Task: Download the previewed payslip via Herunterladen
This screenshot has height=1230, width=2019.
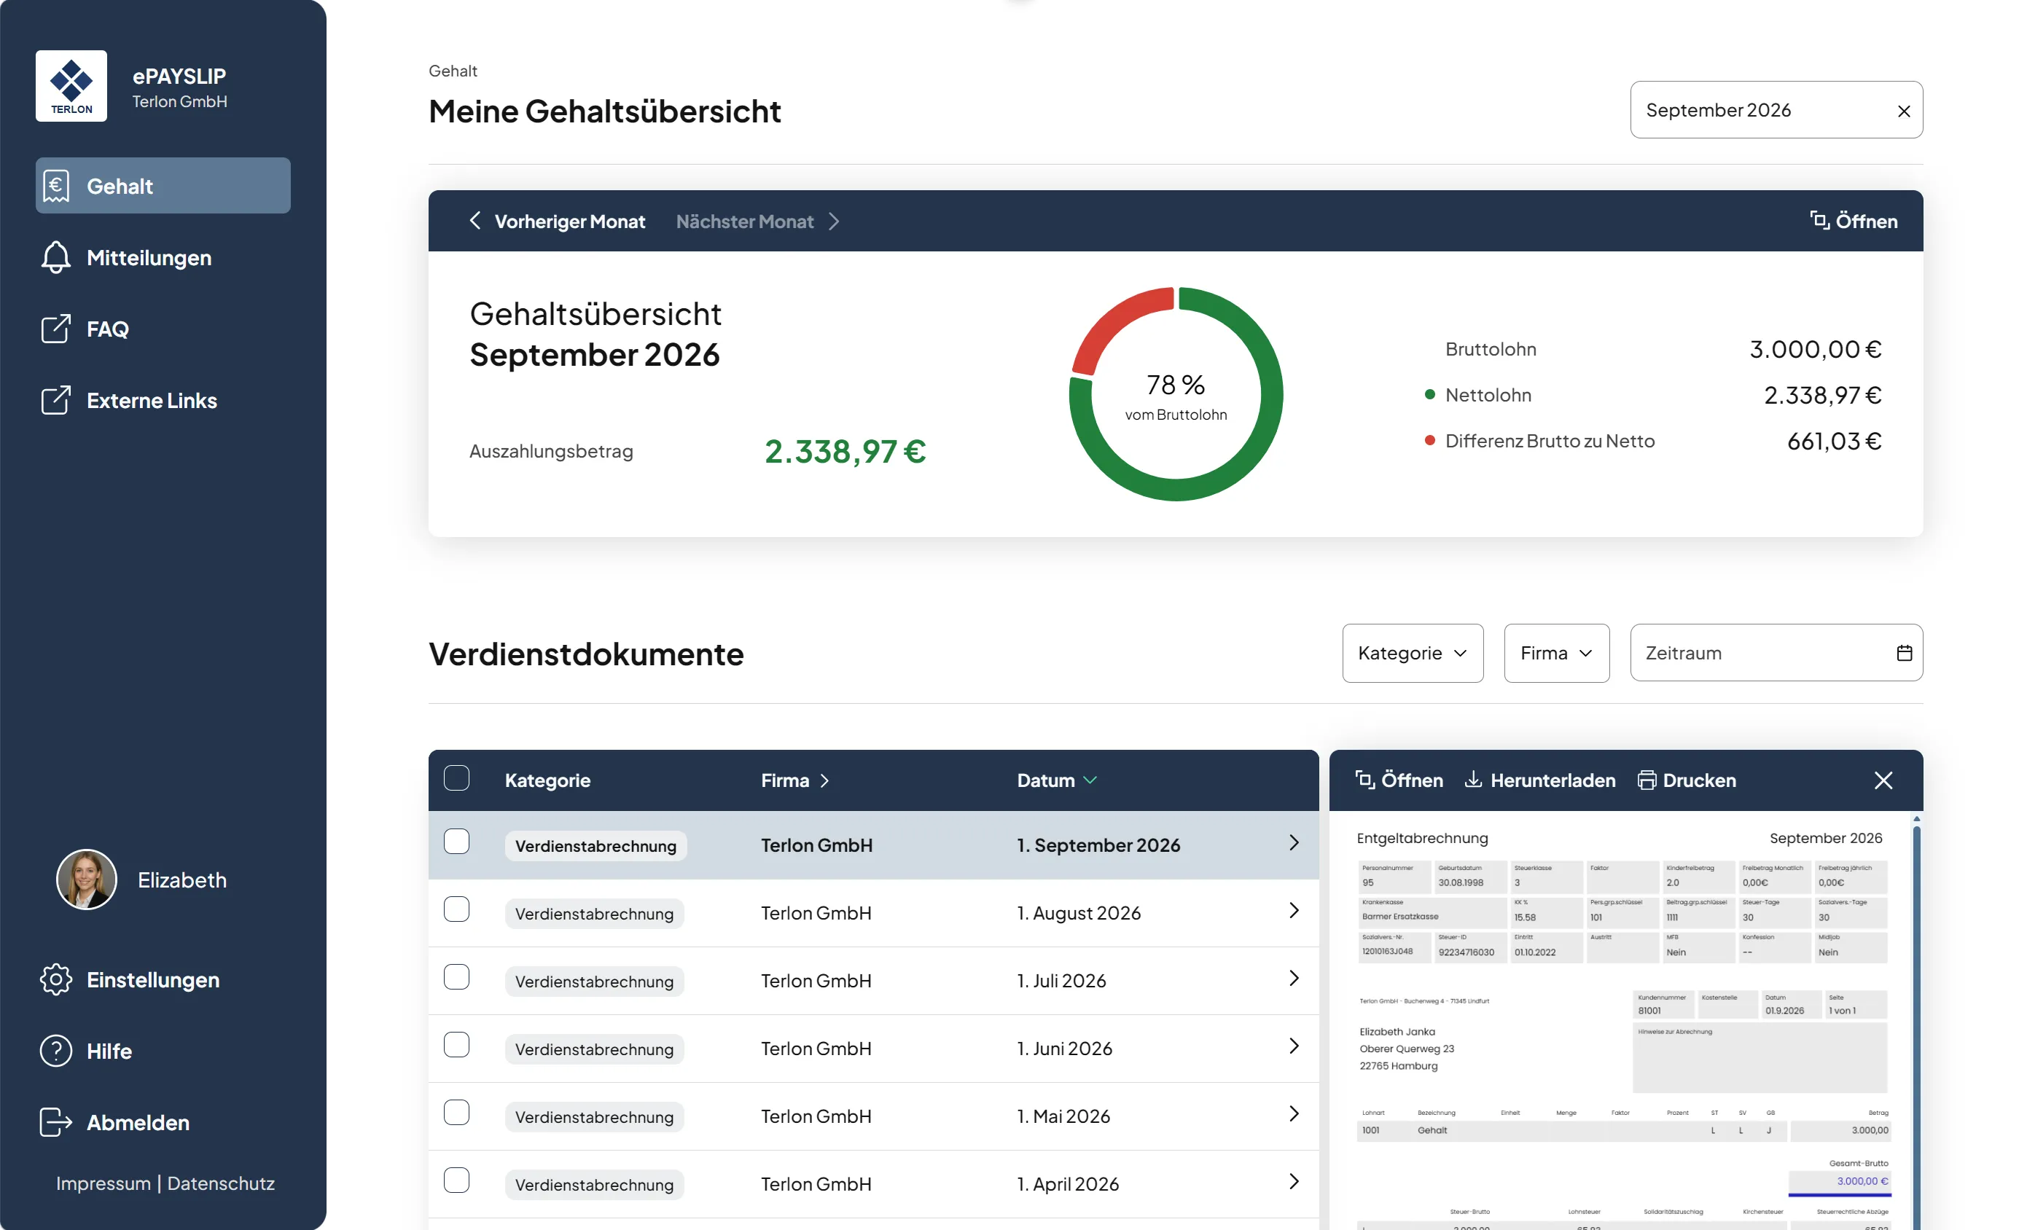Action: coord(1540,780)
